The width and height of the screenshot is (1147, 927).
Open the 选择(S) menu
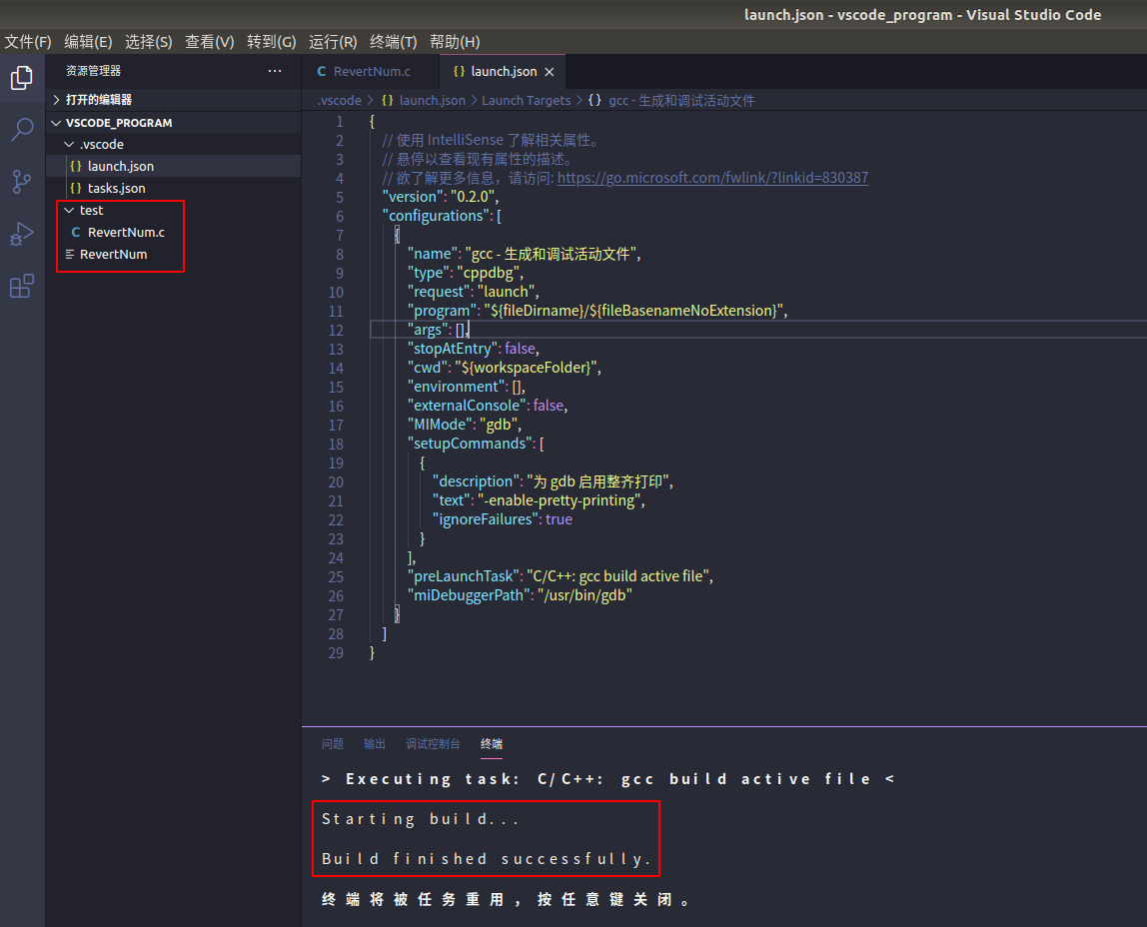tap(149, 42)
